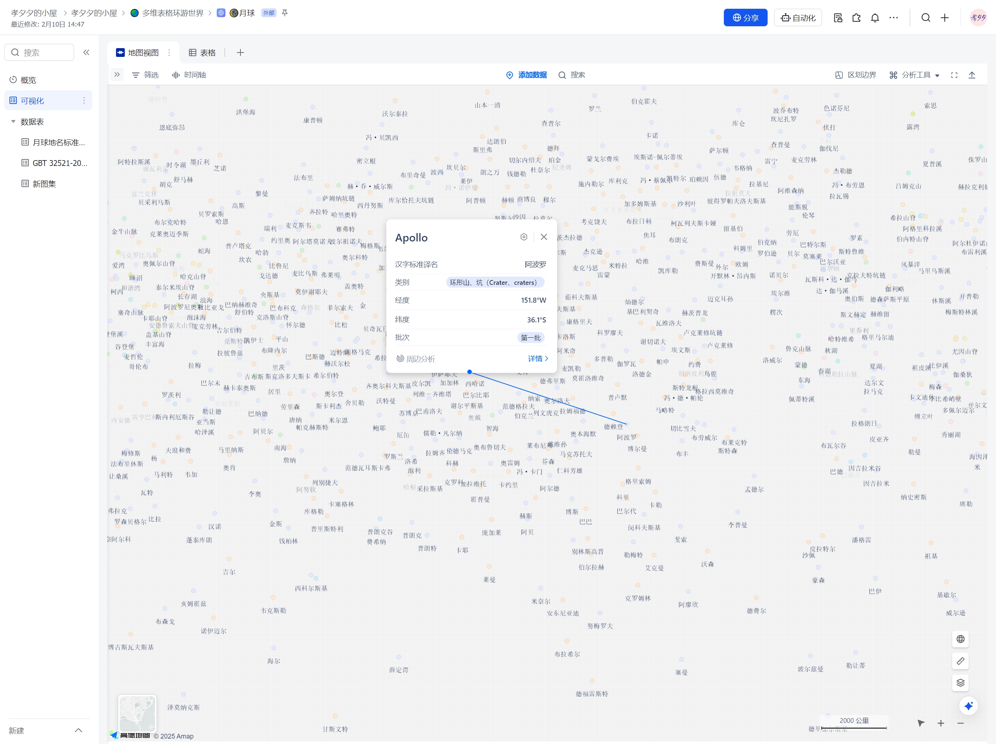Click the locate target icon in Apollo popup
The width and height of the screenshot is (996, 744).
(x=524, y=237)
